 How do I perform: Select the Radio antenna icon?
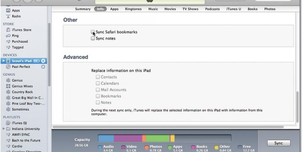(x=8, y=16)
